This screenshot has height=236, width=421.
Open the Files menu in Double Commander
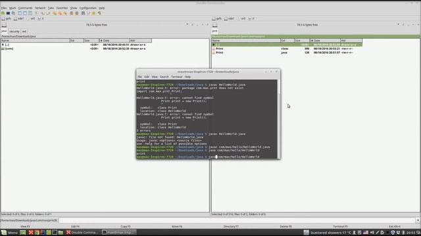tap(4, 8)
